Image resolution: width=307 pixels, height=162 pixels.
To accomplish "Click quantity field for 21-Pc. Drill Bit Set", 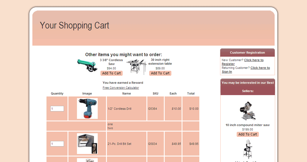I will pos(57,144).
